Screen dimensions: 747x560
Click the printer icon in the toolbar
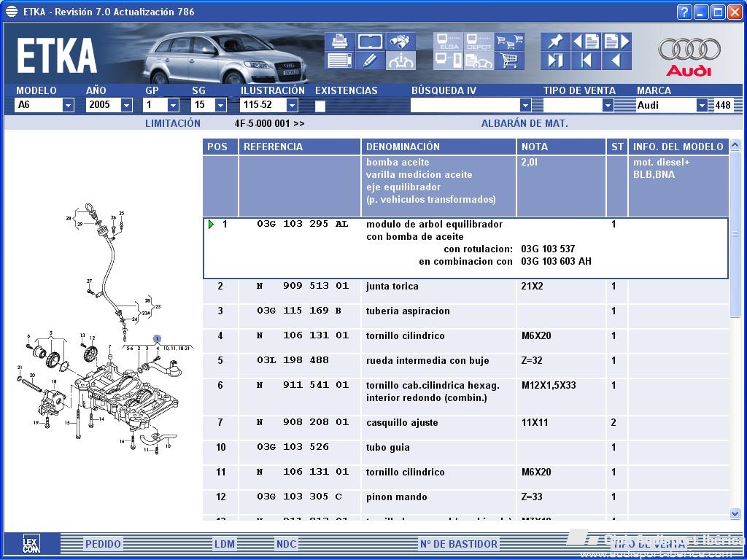pos(338,42)
